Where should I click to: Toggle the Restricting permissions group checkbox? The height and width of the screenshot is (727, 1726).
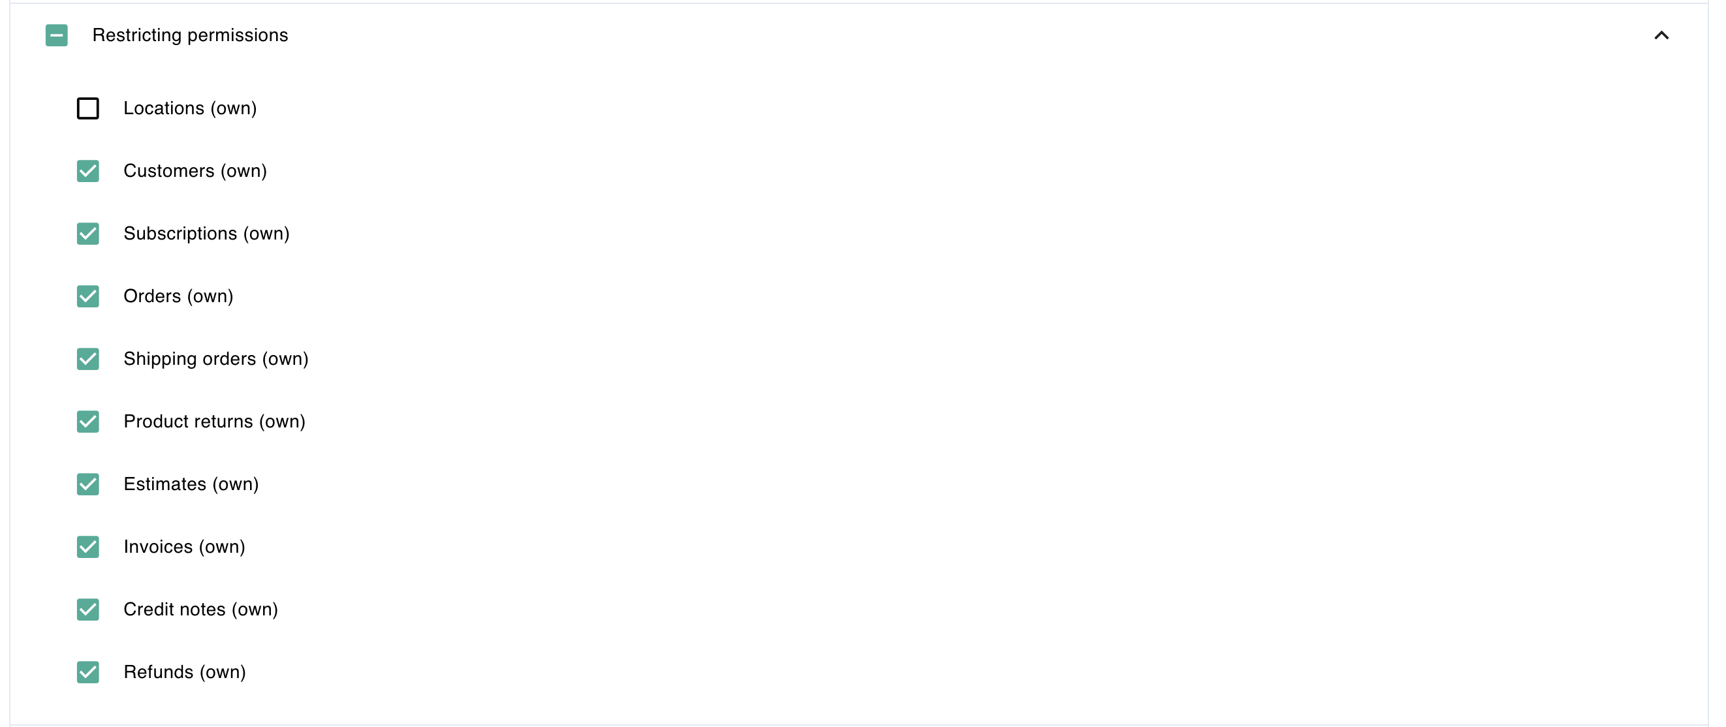tap(56, 35)
